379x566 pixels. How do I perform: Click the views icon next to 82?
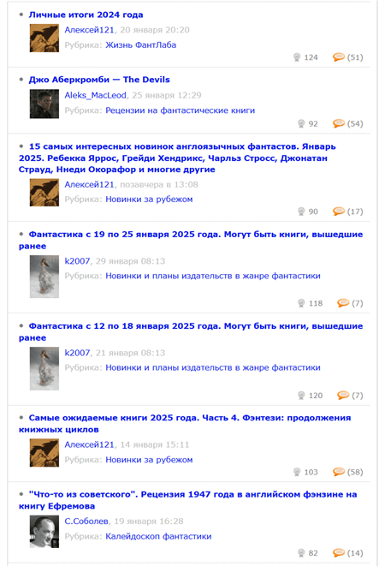(301, 553)
